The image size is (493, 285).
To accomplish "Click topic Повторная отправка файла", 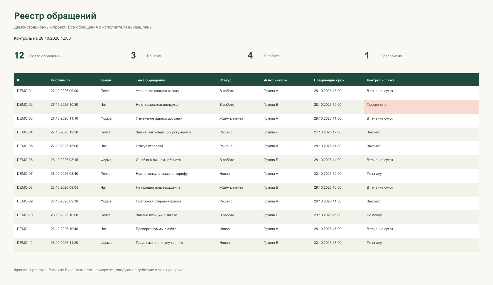I will (x=158, y=201).
